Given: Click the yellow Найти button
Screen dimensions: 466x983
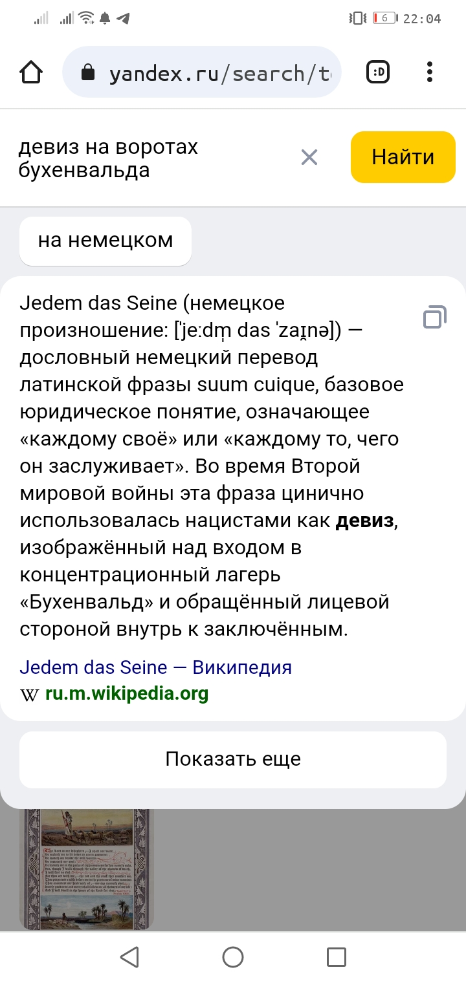Looking at the screenshot, I should tap(403, 157).
